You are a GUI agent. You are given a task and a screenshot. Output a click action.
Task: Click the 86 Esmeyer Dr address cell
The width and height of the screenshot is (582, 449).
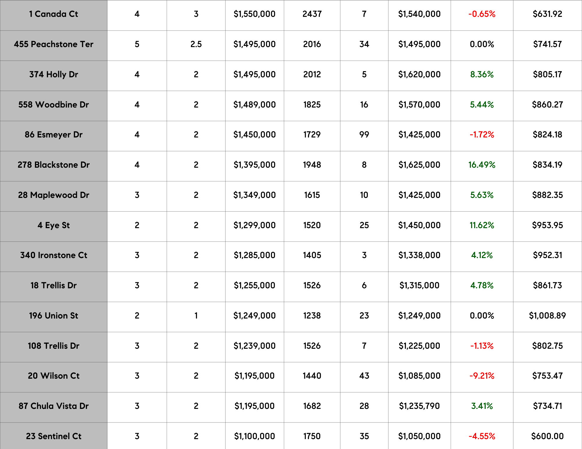(x=54, y=135)
